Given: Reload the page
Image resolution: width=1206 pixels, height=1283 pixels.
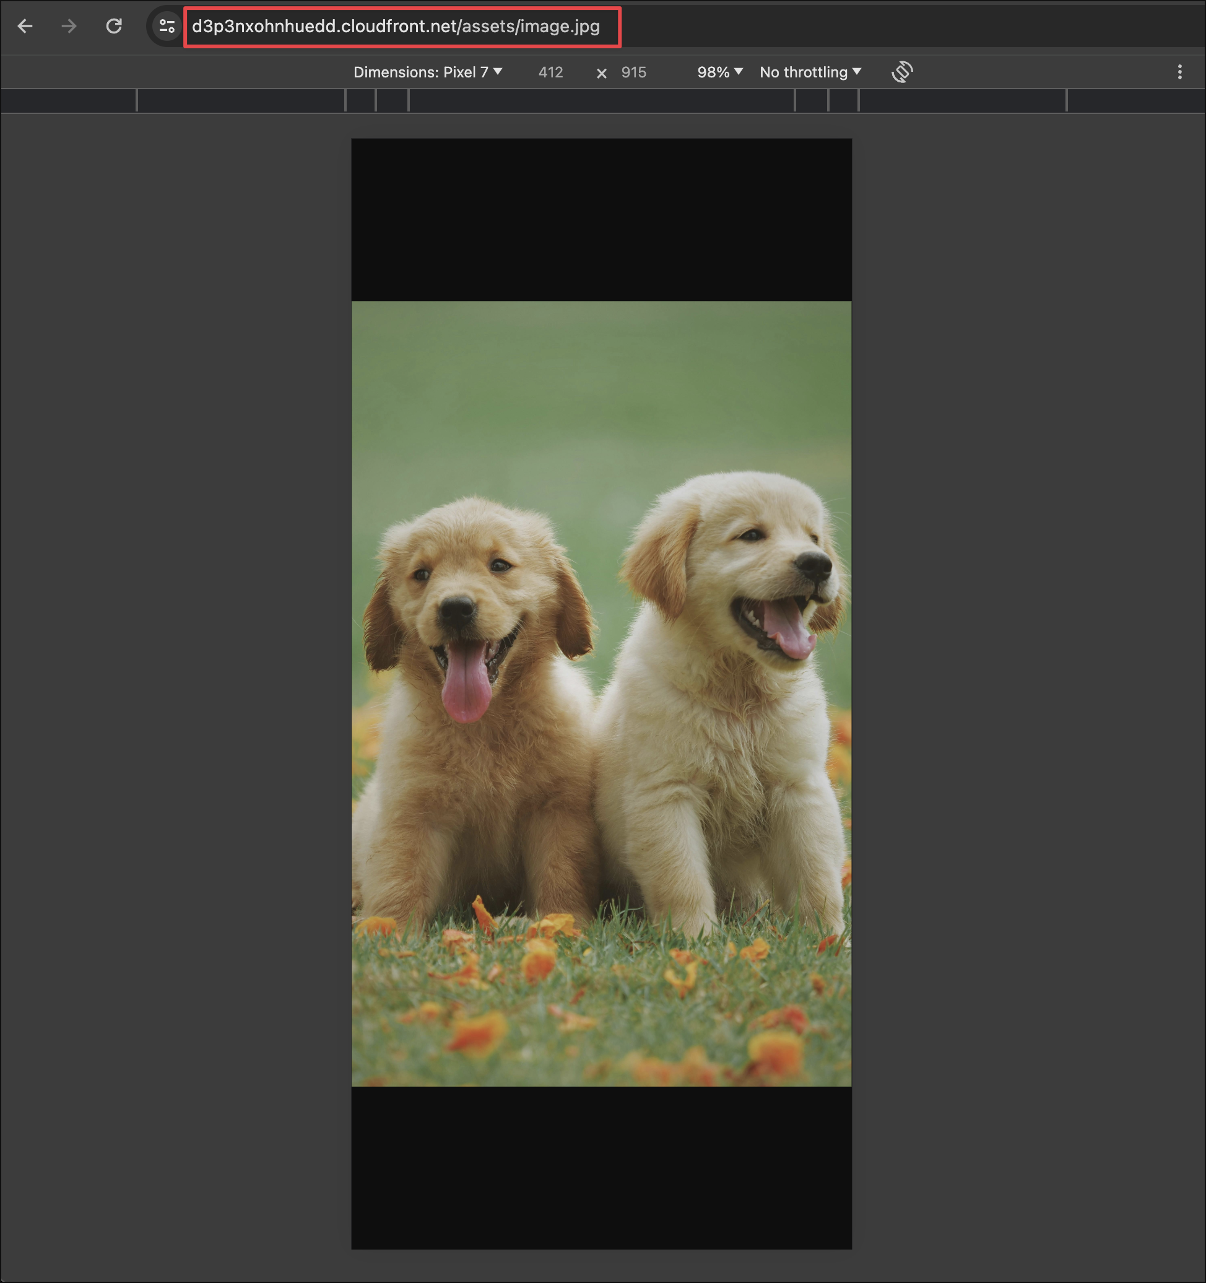Looking at the screenshot, I should coord(114,27).
